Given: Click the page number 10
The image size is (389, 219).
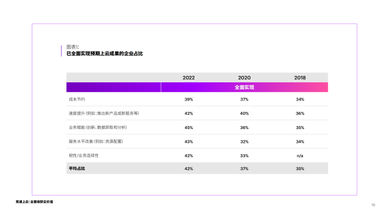Looking at the screenshot, I should click(373, 205).
